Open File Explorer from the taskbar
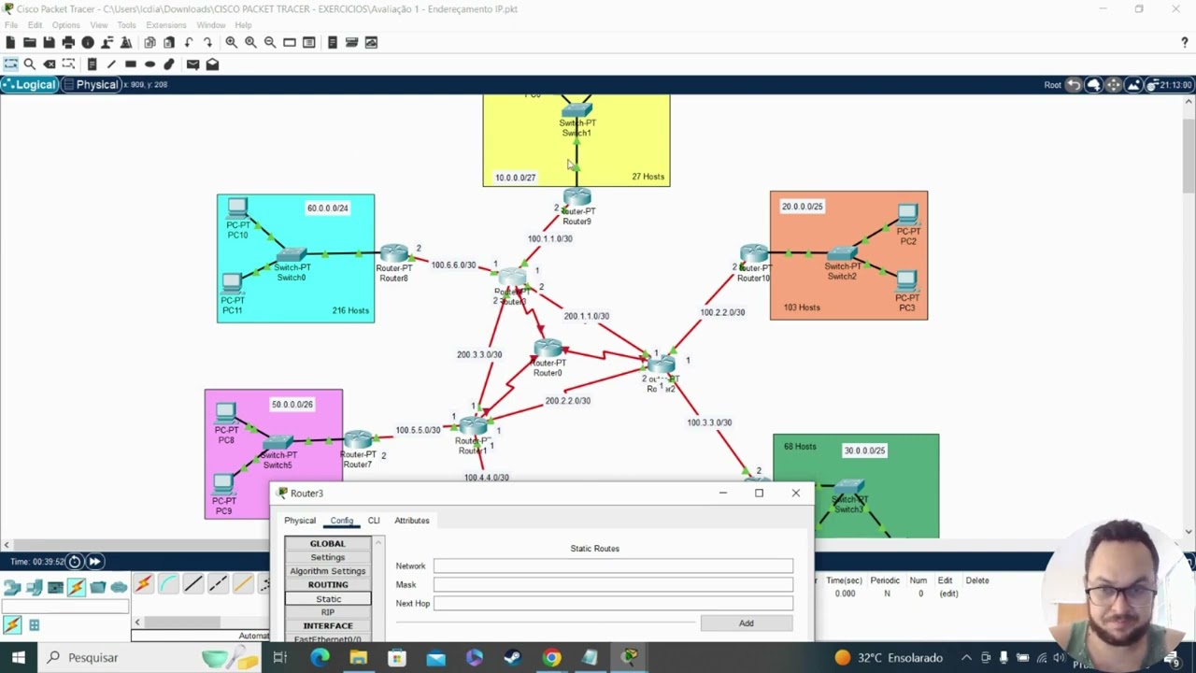This screenshot has width=1196, height=673. 359,658
